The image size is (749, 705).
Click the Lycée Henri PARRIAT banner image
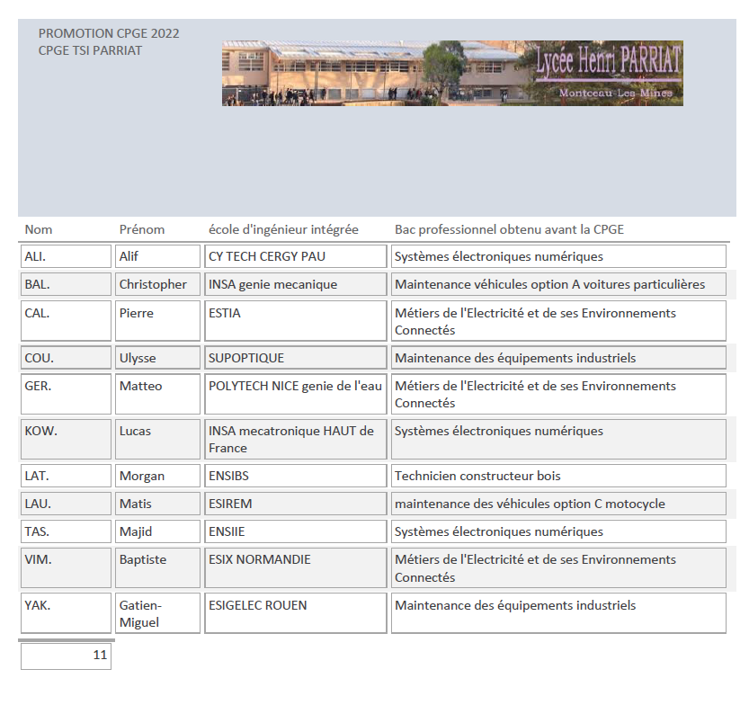452,73
